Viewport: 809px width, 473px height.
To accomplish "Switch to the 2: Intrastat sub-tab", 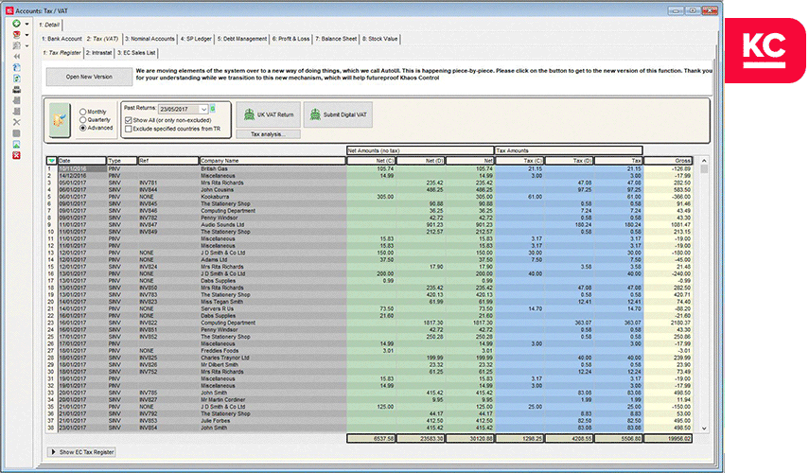I will [x=99, y=53].
